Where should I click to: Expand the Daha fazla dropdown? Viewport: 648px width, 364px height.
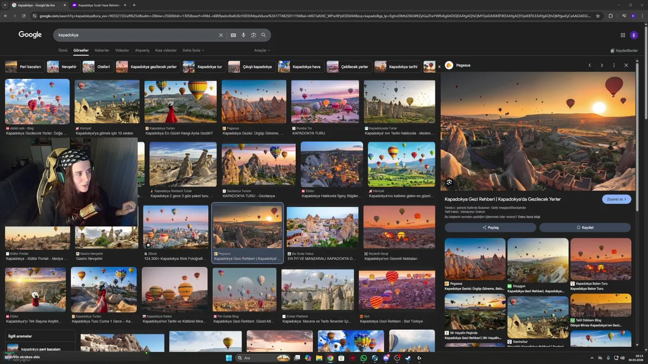pos(193,51)
